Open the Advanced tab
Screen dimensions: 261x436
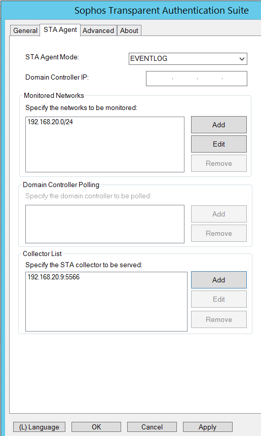click(x=98, y=30)
